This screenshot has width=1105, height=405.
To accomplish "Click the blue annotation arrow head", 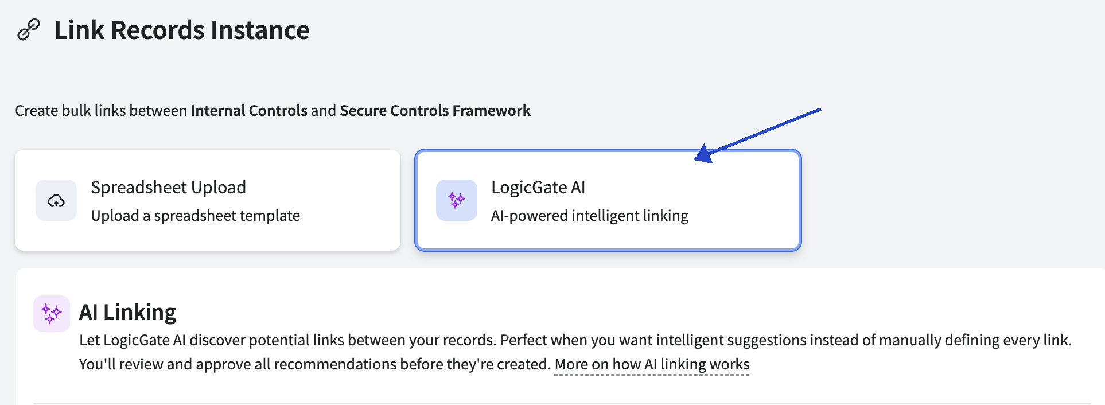I will tap(704, 154).
